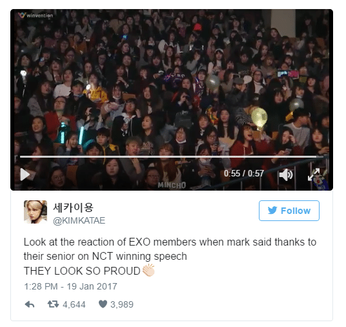
Task: Open the tweet timestamp 1:28 PM - 19 Jan 2017
Action: click(70, 286)
